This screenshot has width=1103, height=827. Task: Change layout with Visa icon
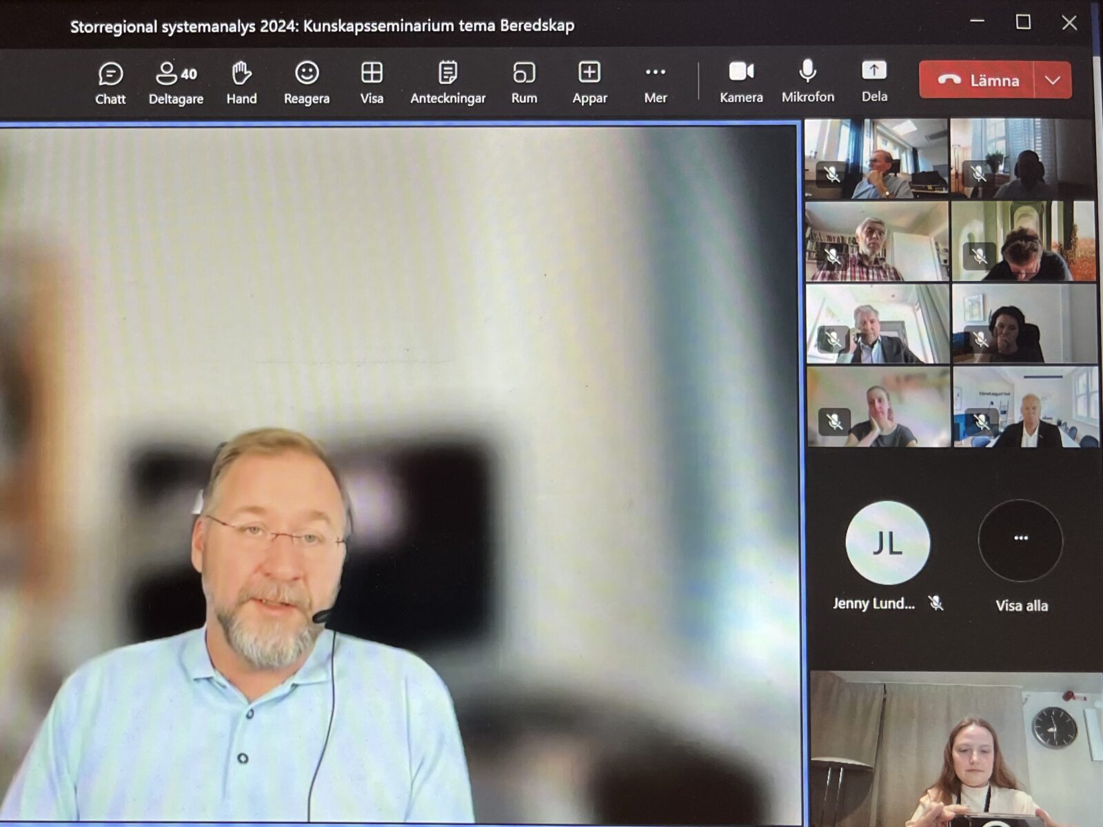click(372, 83)
